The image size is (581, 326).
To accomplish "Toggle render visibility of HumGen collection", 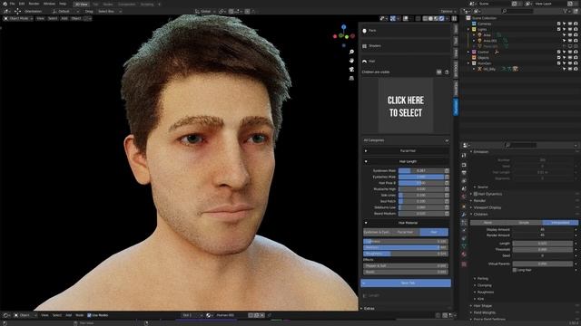I will 576,63.
